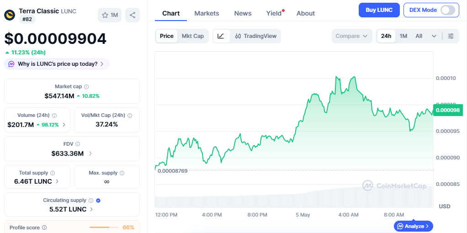The width and height of the screenshot is (467, 233).
Task: Click the Buy LUNC button
Action: [x=379, y=10]
